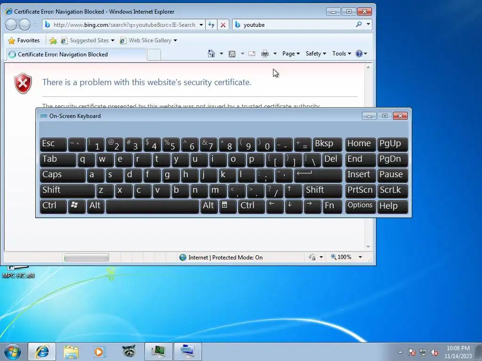The image size is (482, 361).
Task: Toggle the left Alt key
Action: 96,206
